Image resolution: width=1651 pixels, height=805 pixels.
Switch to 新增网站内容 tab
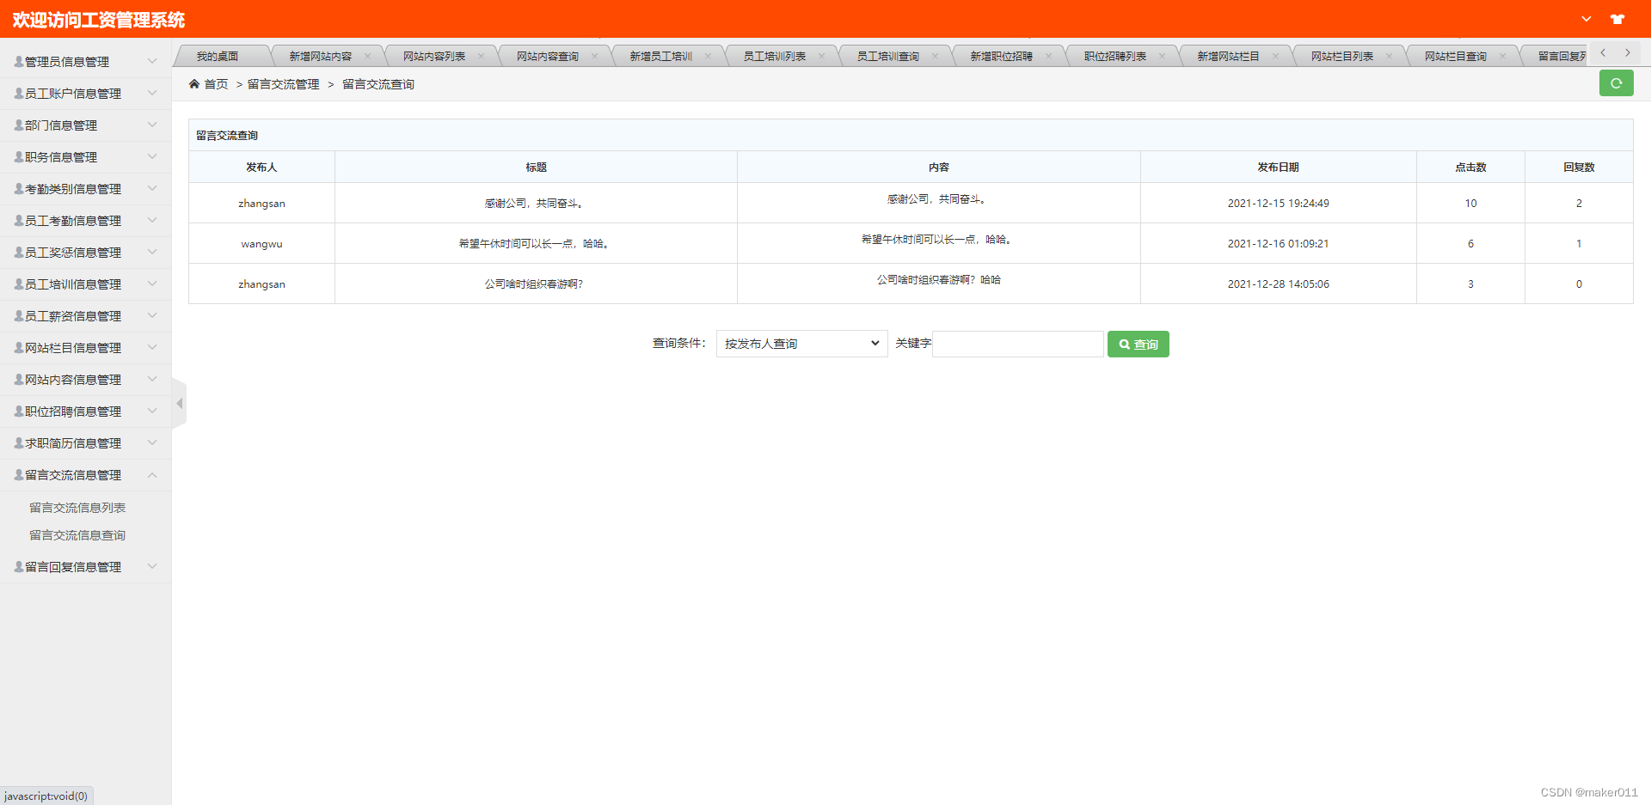320,57
